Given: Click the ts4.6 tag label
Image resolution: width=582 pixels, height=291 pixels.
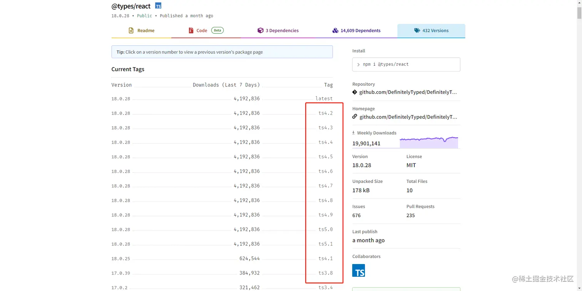Looking at the screenshot, I should [x=326, y=171].
